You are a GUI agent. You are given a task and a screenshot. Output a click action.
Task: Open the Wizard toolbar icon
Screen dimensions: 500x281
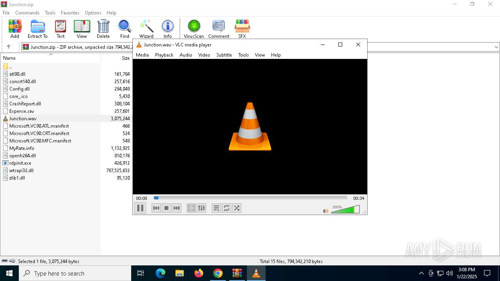click(x=146, y=29)
